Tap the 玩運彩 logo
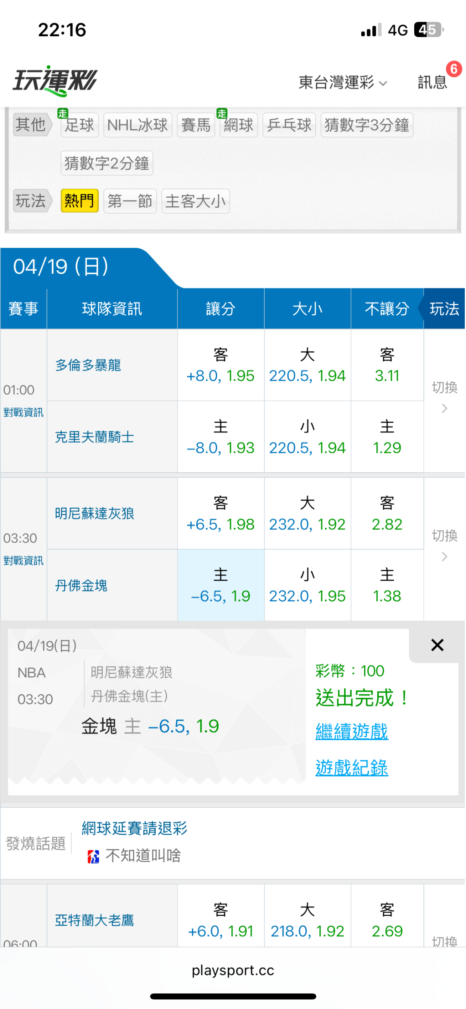This screenshot has height=1009, width=466. tap(55, 81)
